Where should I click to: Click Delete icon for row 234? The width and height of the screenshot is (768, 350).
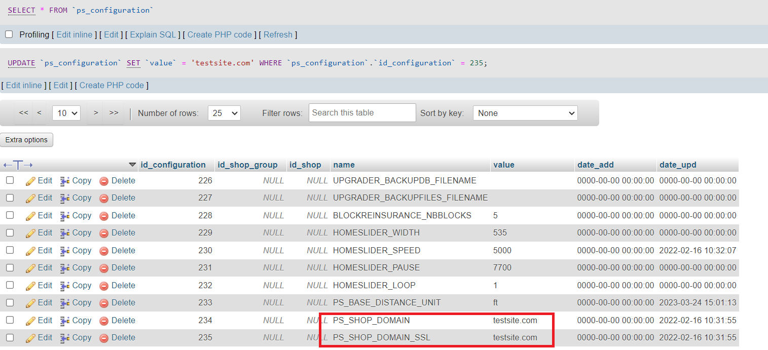point(104,321)
